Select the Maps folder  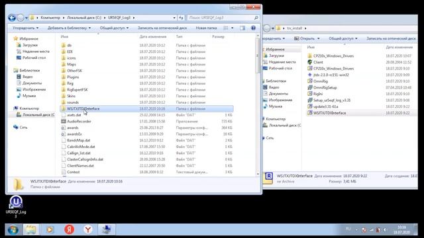point(71,64)
